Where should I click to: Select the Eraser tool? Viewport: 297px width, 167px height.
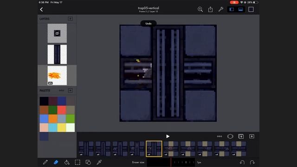pos(56,162)
